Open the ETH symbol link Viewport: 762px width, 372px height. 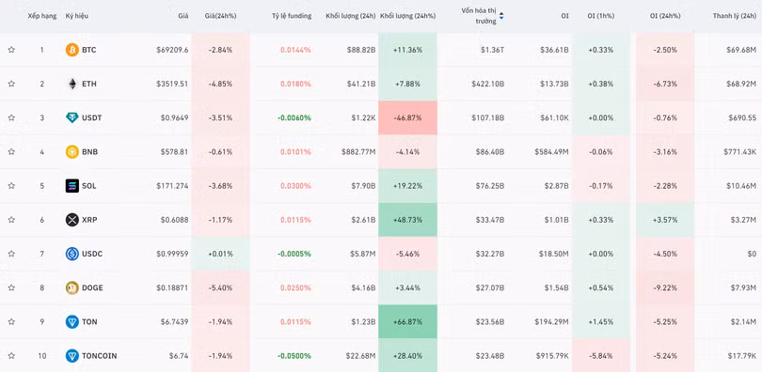pos(89,84)
